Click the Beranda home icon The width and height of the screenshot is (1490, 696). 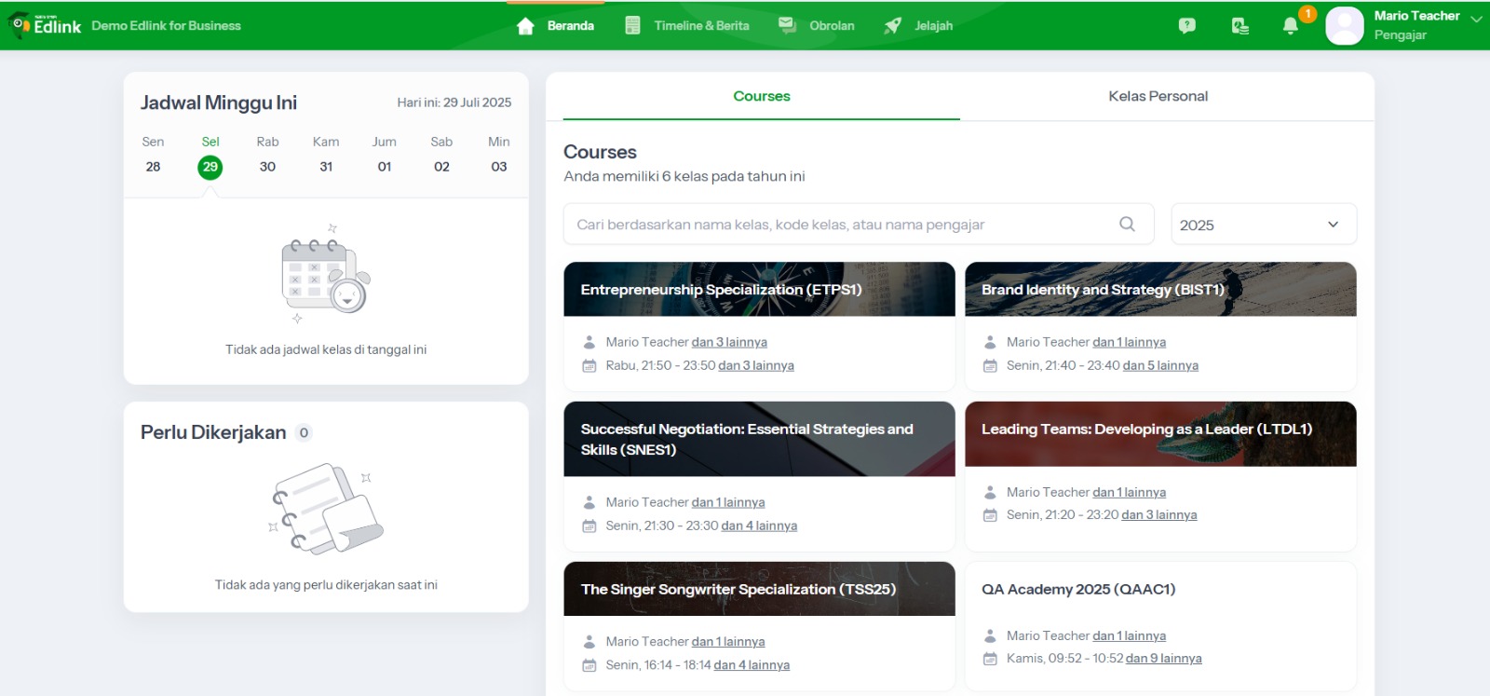pyautogui.click(x=525, y=26)
